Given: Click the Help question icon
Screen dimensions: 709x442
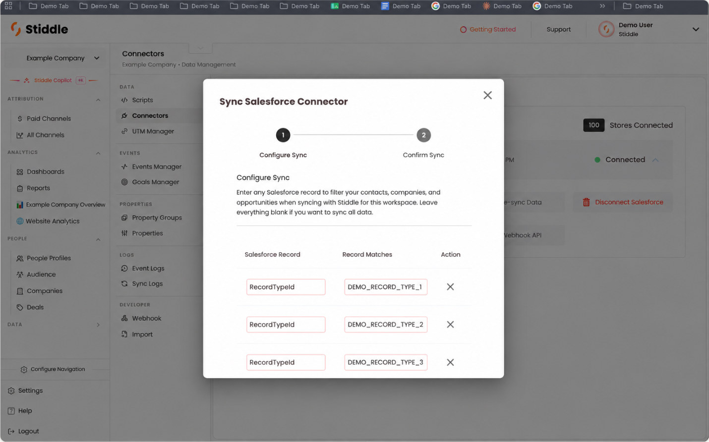Looking at the screenshot, I should coord(11,411).
